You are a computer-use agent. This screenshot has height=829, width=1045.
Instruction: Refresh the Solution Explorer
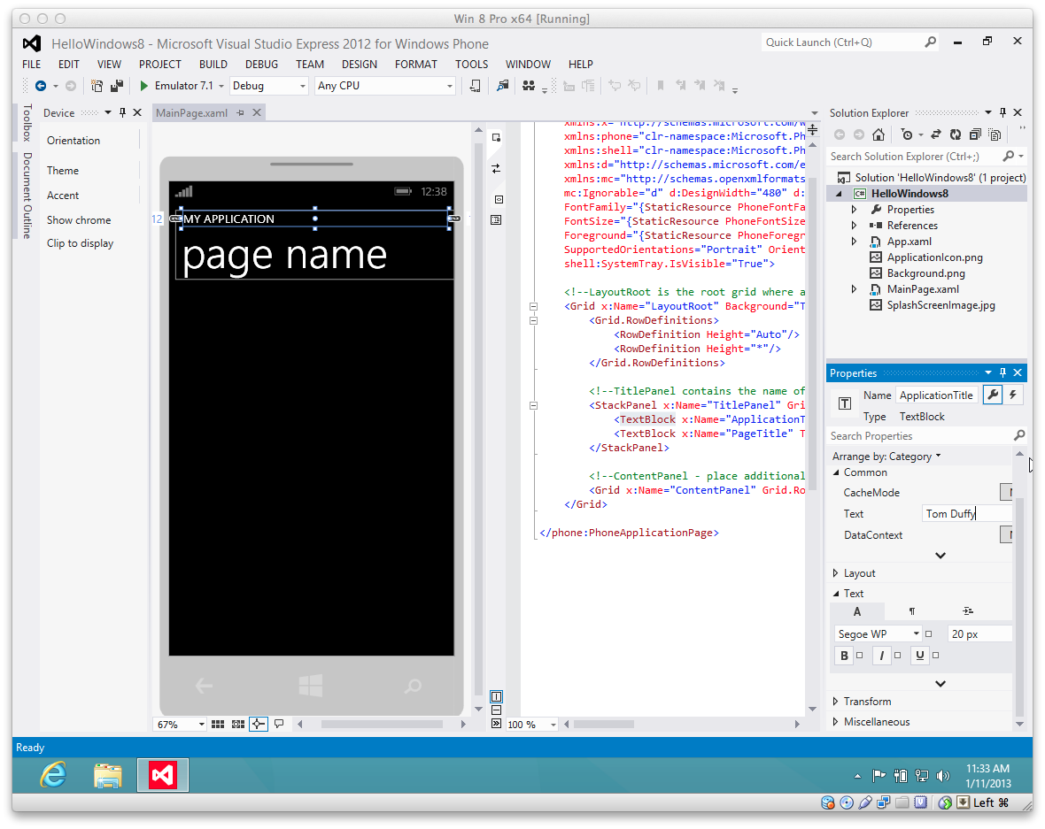point(956,135)
